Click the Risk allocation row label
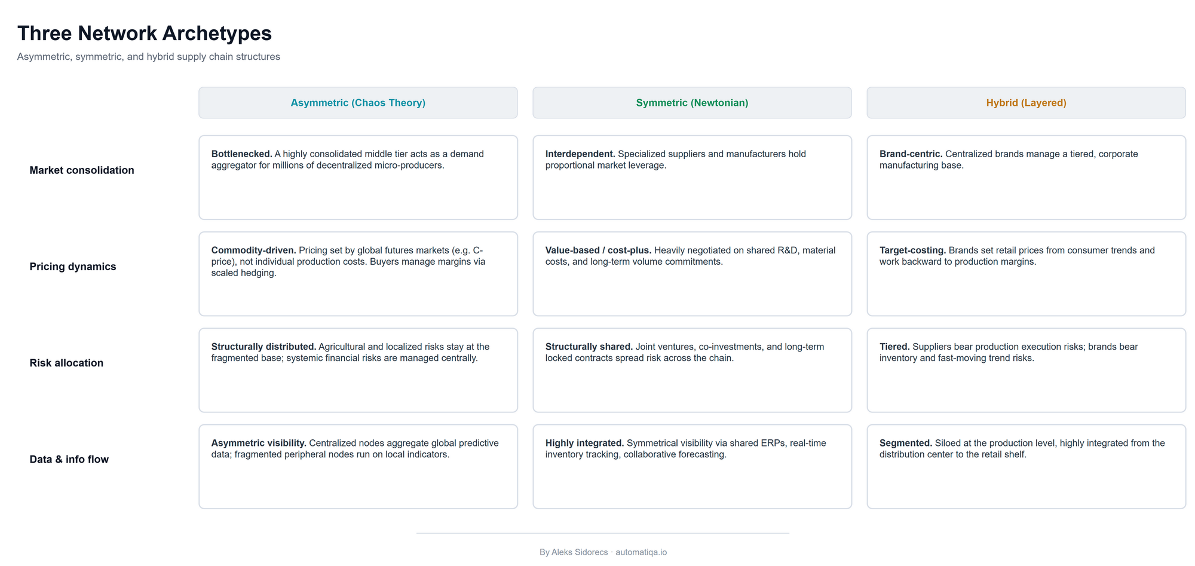 (66, 363)
